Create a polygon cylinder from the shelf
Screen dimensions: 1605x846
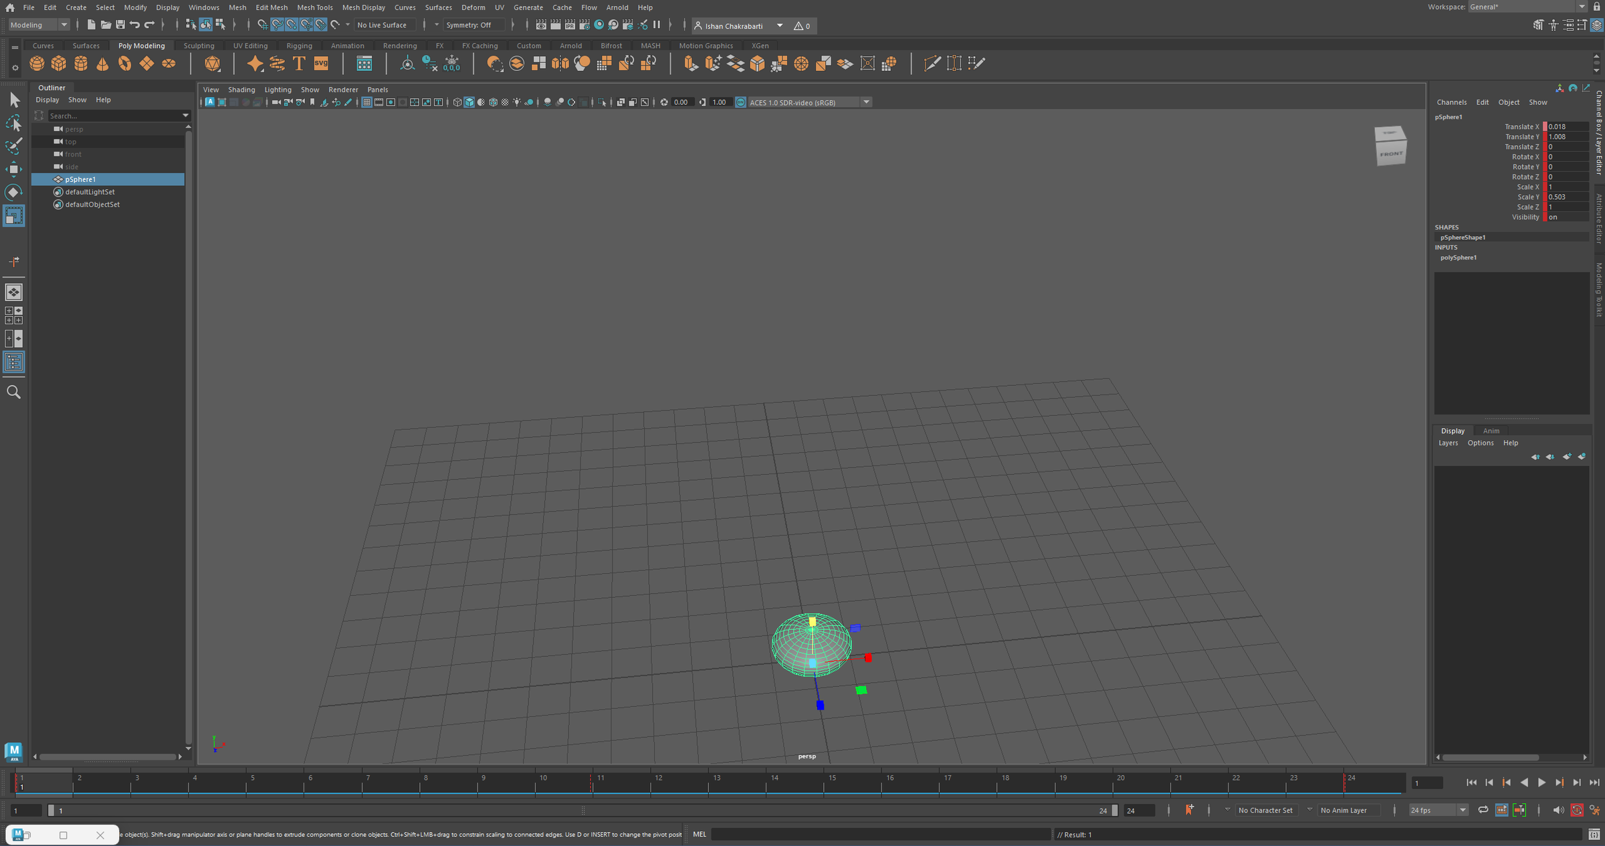81,64
